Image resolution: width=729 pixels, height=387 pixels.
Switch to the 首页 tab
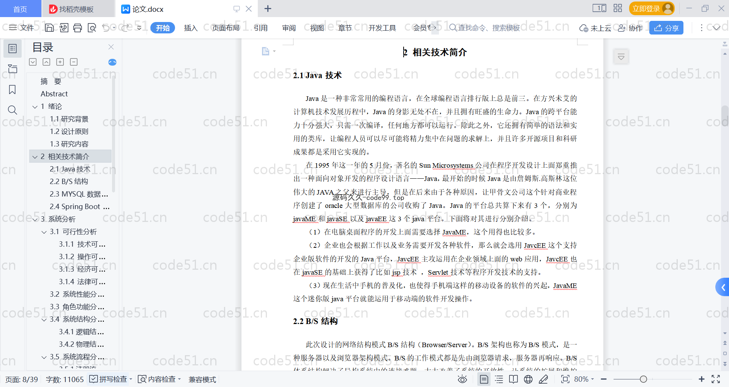point(20,9)
